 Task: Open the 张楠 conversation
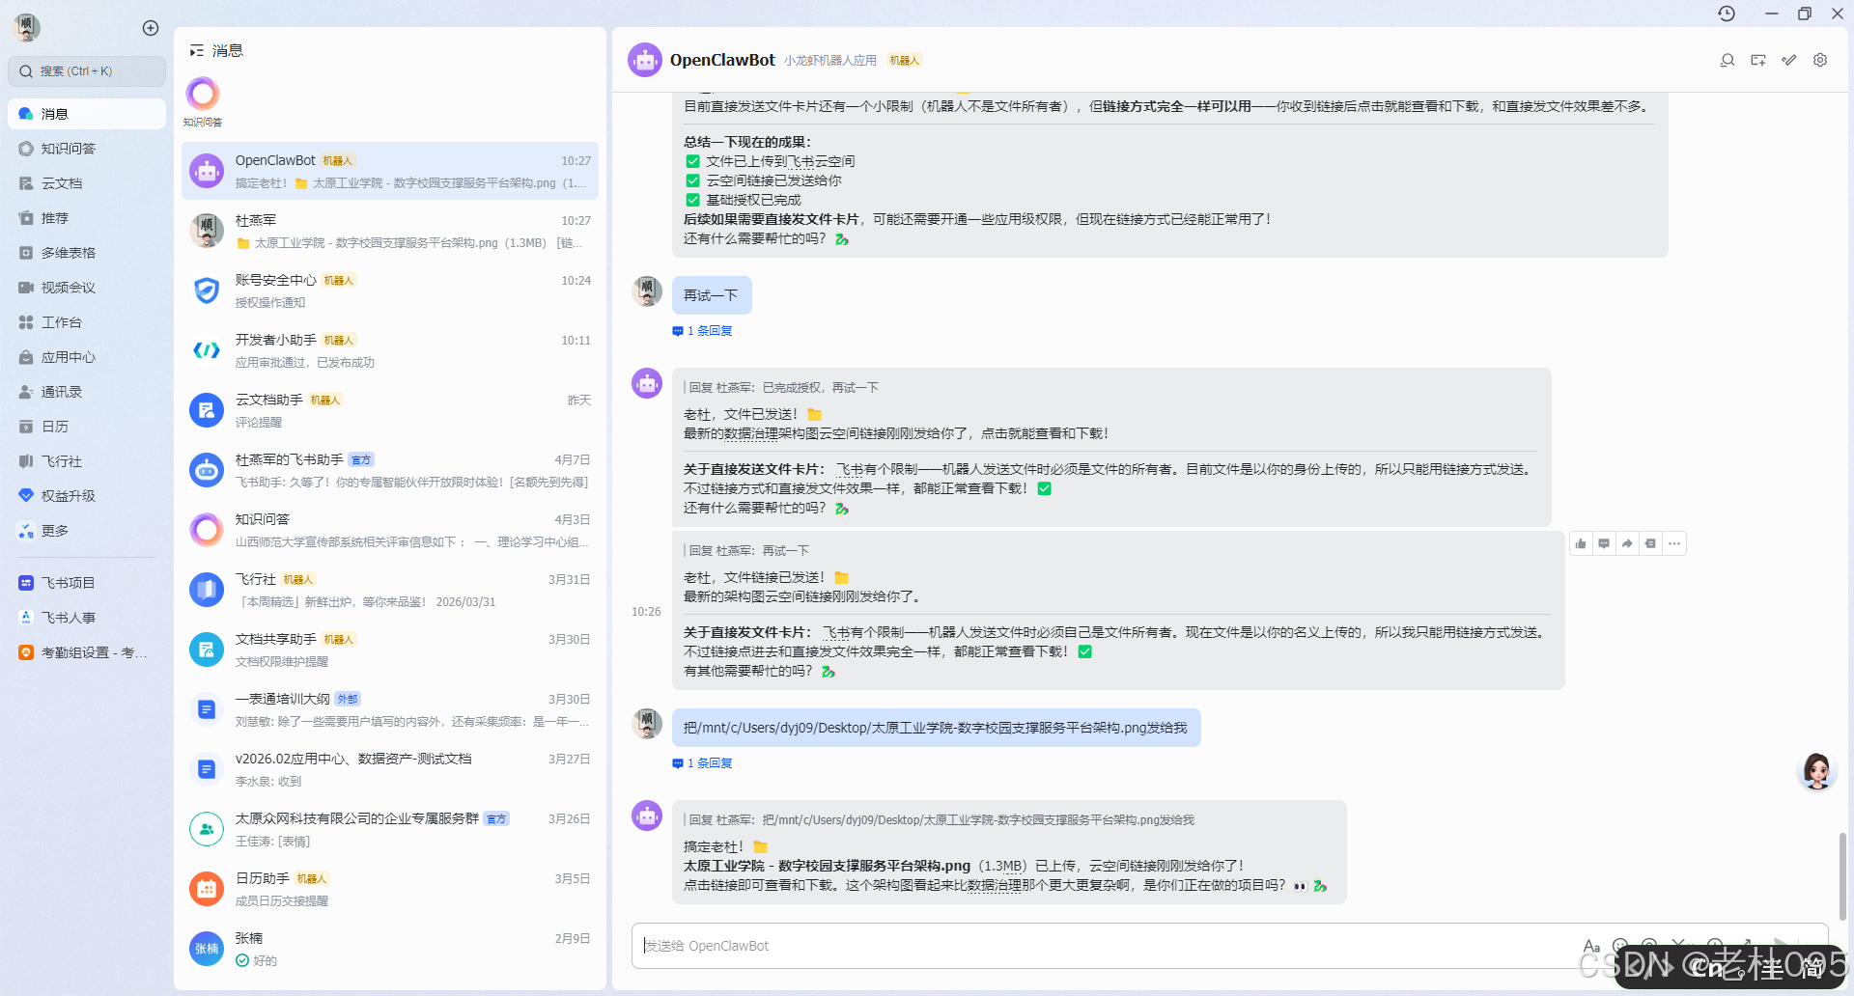[x=390, y=949]
